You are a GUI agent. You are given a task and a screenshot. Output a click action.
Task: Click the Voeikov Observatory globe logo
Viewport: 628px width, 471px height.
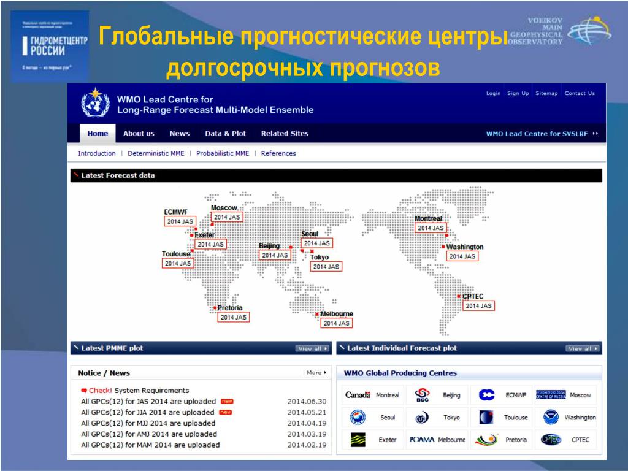click(589, 30)
